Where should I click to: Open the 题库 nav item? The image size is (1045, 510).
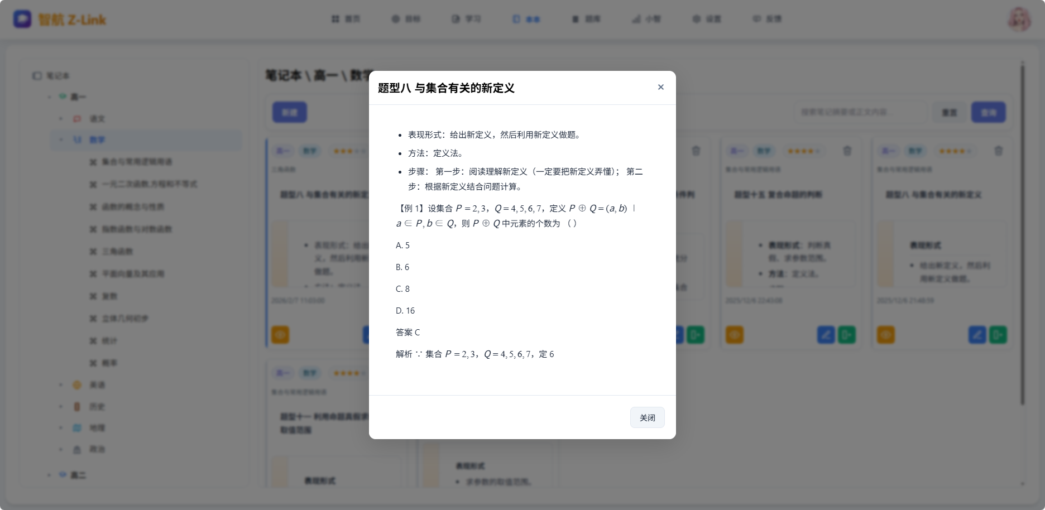click(586, 19)
